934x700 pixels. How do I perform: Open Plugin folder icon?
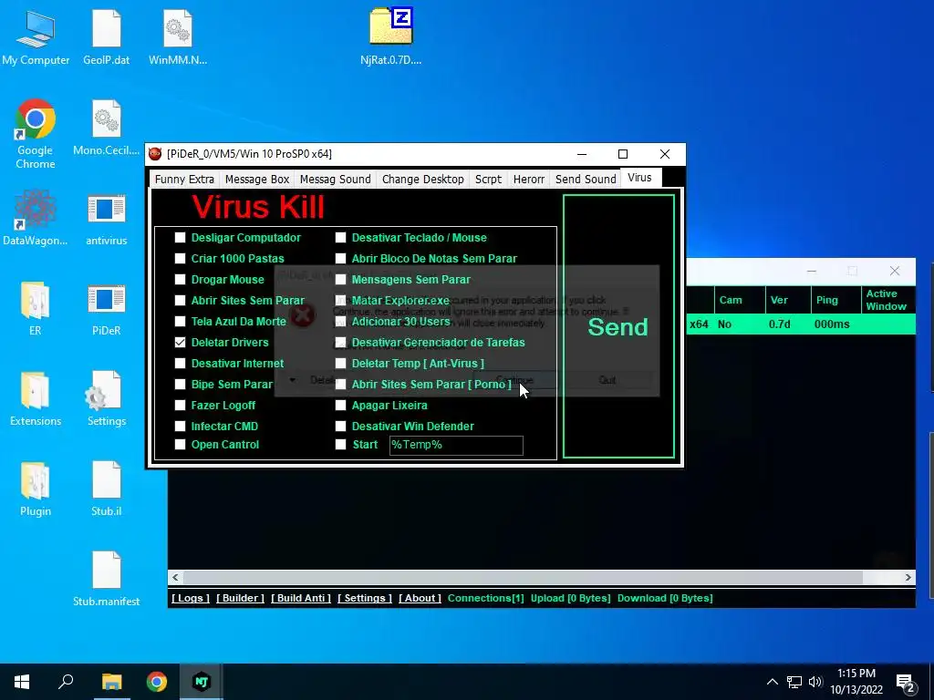pos(36,489)
